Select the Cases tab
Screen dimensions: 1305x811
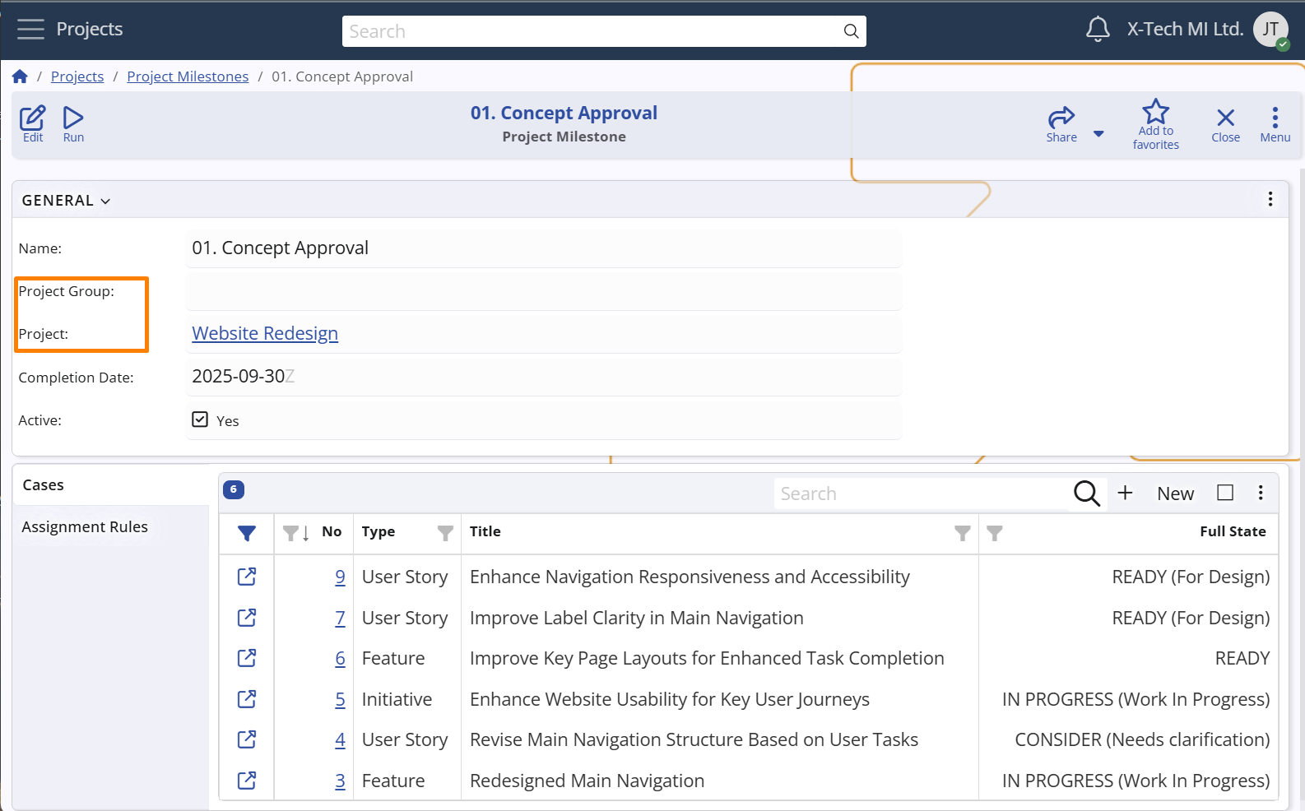(x=44, y=485)
